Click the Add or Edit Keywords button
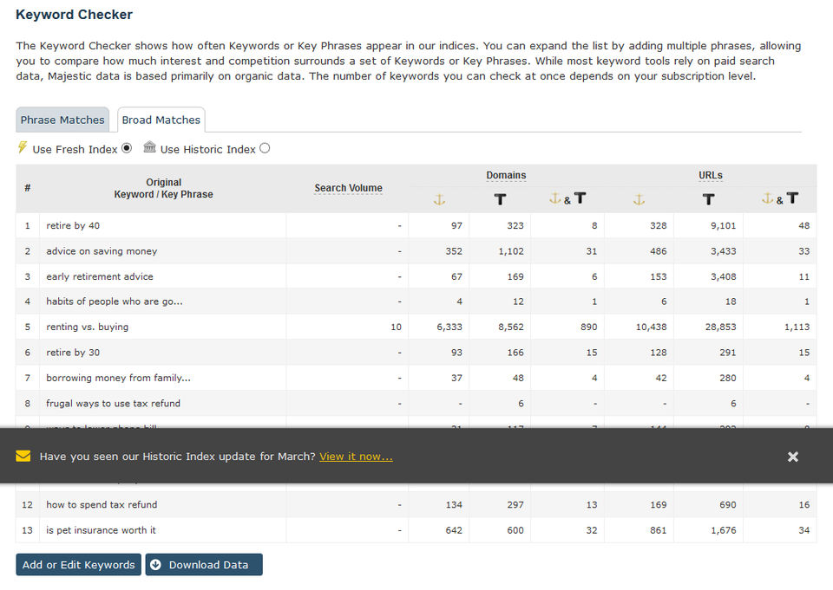Viewport: 833px width, 590px height. (78, 565)
